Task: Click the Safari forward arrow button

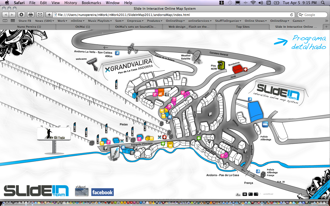Action: [12, 15]
